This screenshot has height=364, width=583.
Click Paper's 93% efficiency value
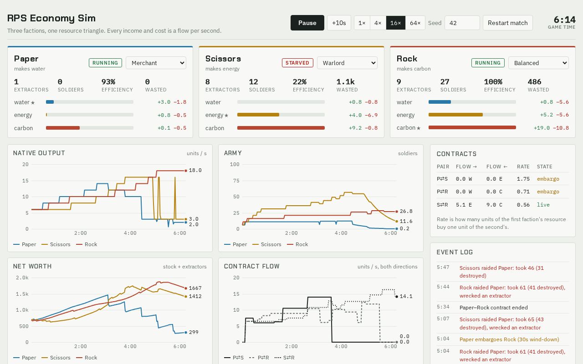(x=108, y=82)
